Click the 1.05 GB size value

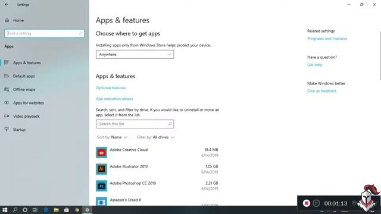coord(212,166)
